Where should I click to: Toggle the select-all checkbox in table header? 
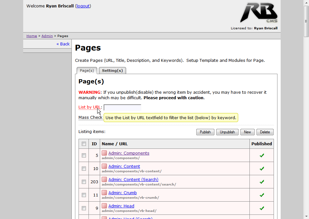pos(84,144)
